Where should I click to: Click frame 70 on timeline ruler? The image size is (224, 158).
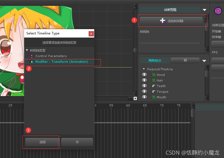coord(161,105)
